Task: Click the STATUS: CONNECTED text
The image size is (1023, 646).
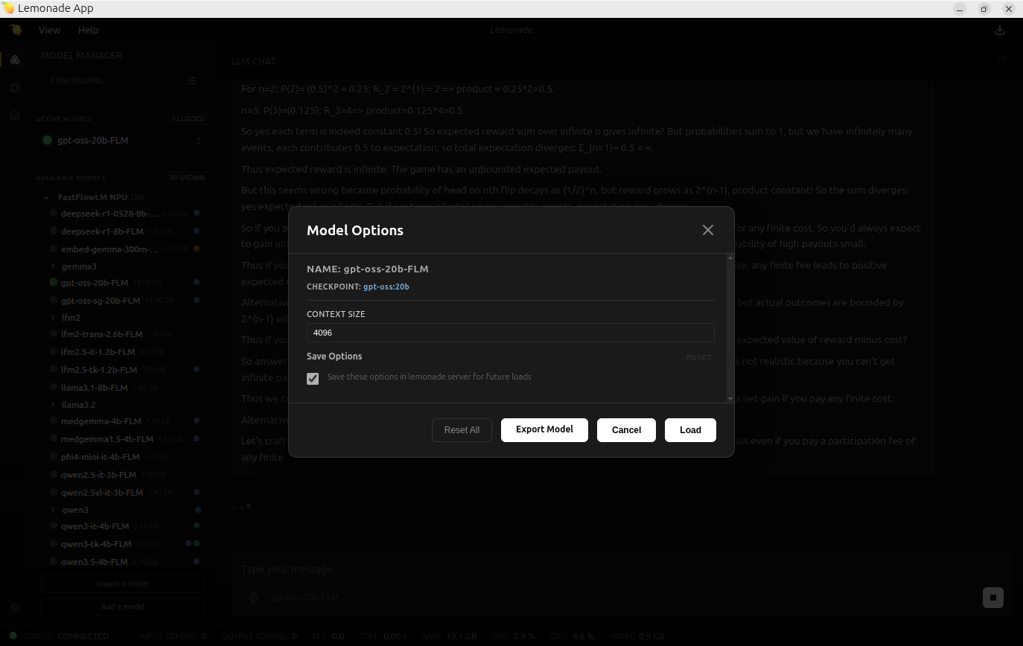Action: coord(66,637)
